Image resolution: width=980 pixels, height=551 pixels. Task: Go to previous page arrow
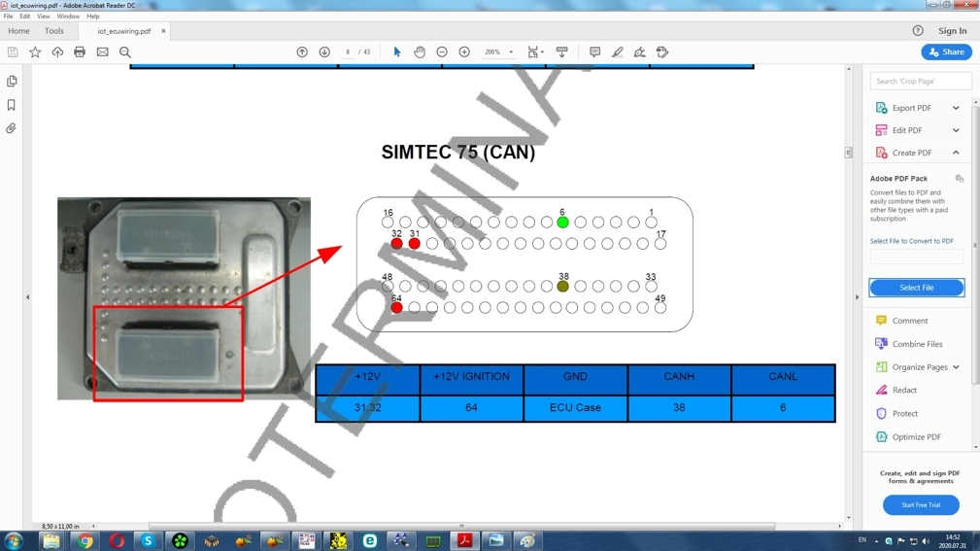(302, 52)
